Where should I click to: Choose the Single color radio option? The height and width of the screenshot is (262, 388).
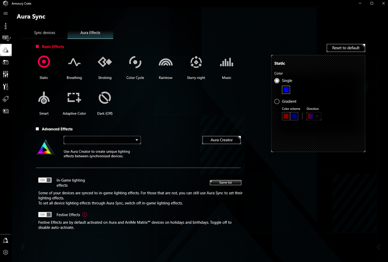pos(277,81)
